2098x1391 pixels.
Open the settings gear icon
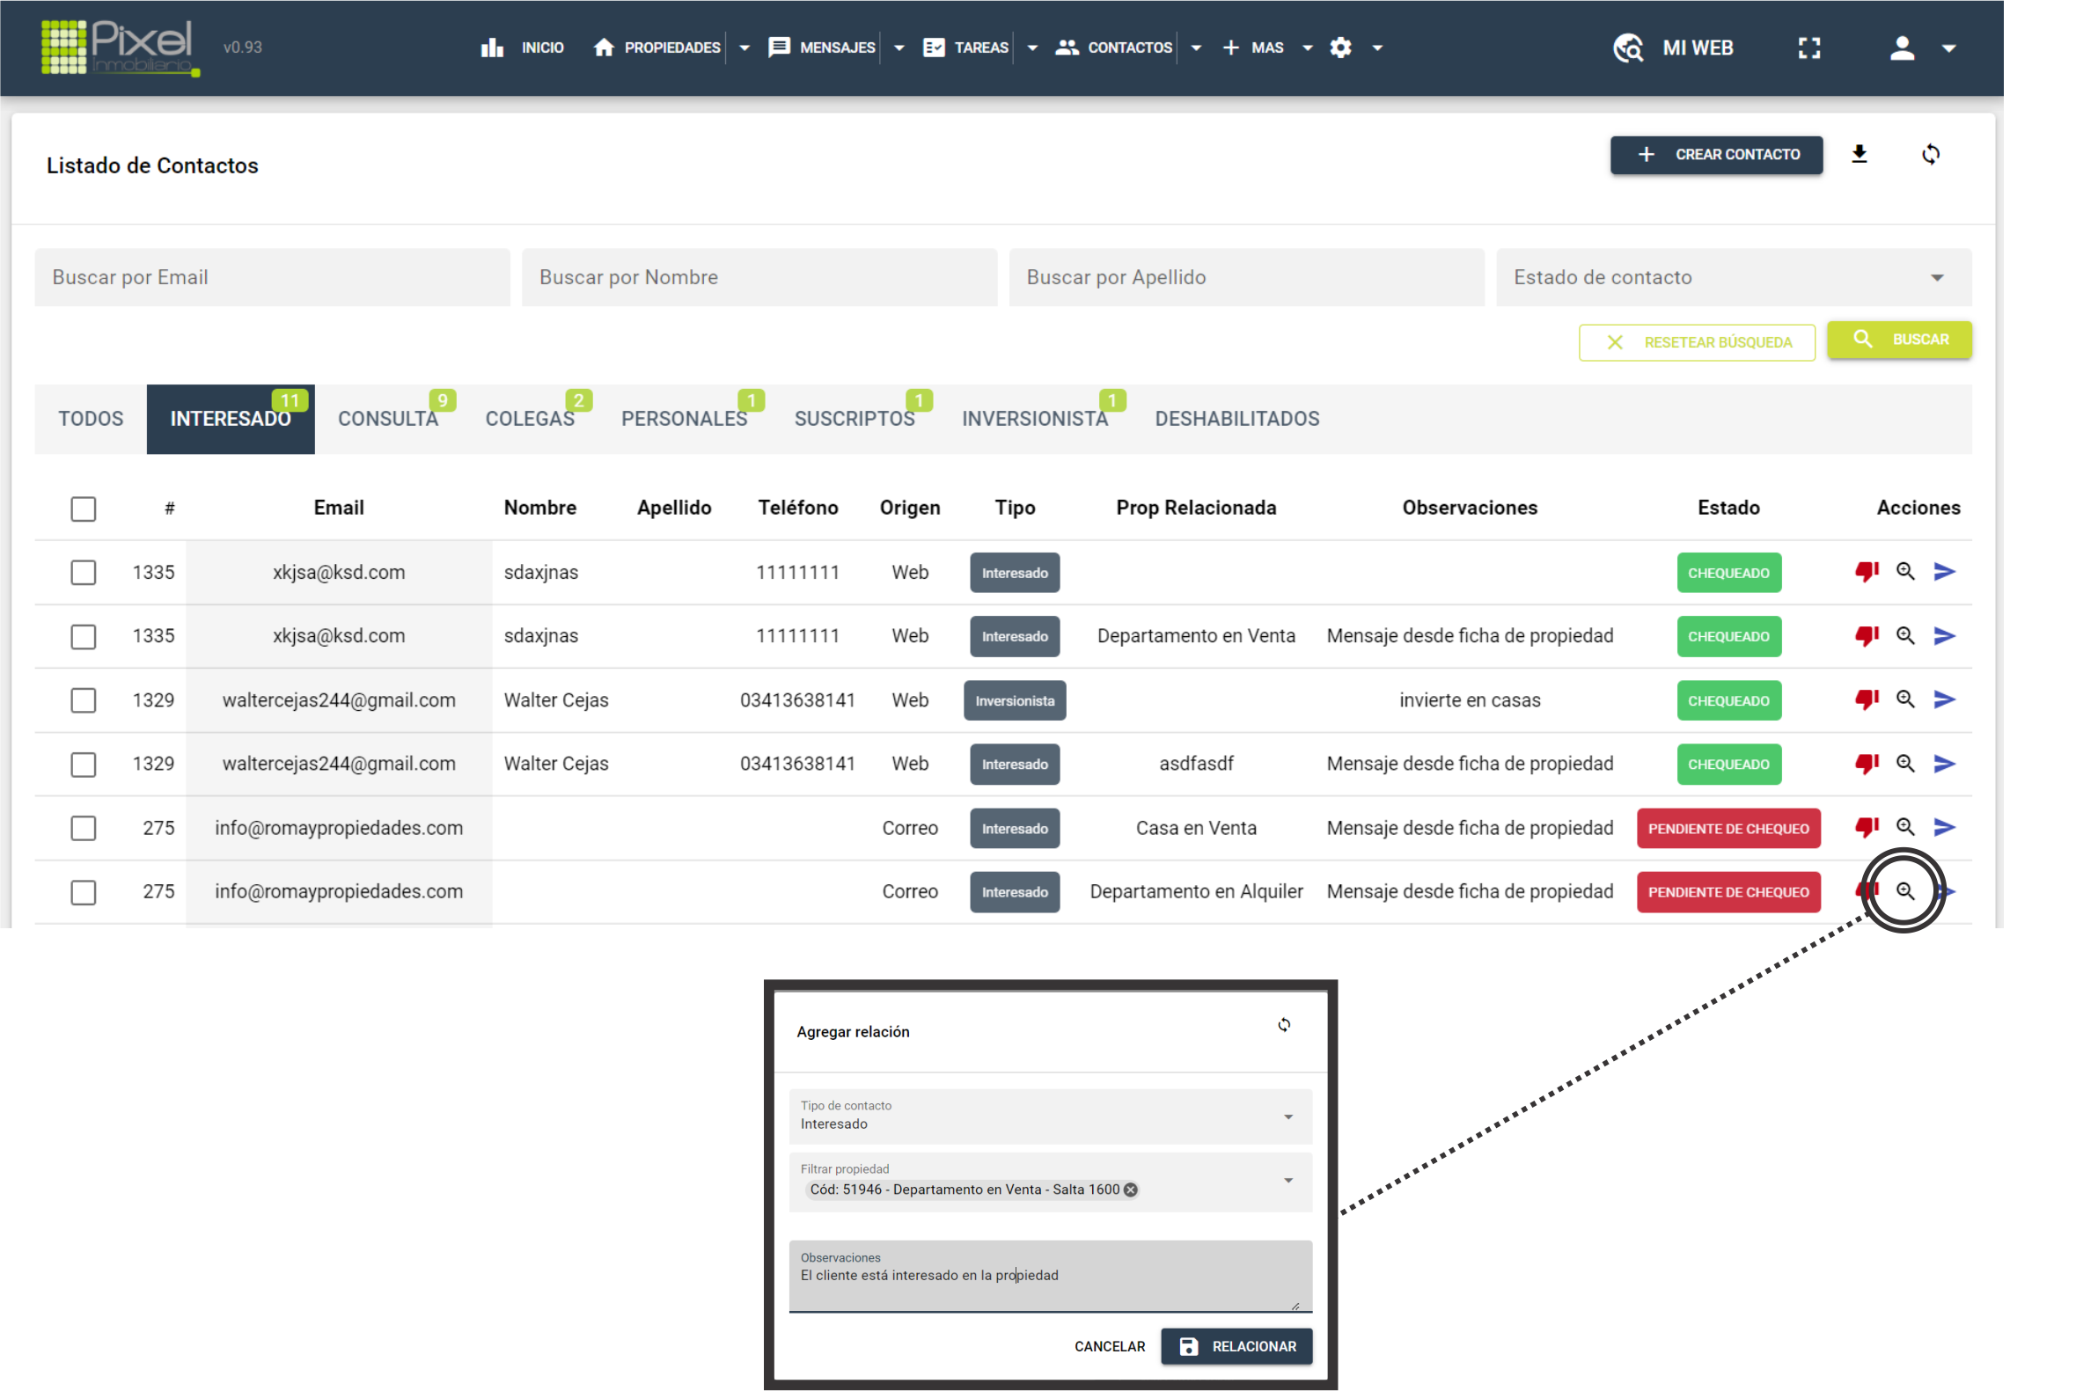[x=1340, y=48]
